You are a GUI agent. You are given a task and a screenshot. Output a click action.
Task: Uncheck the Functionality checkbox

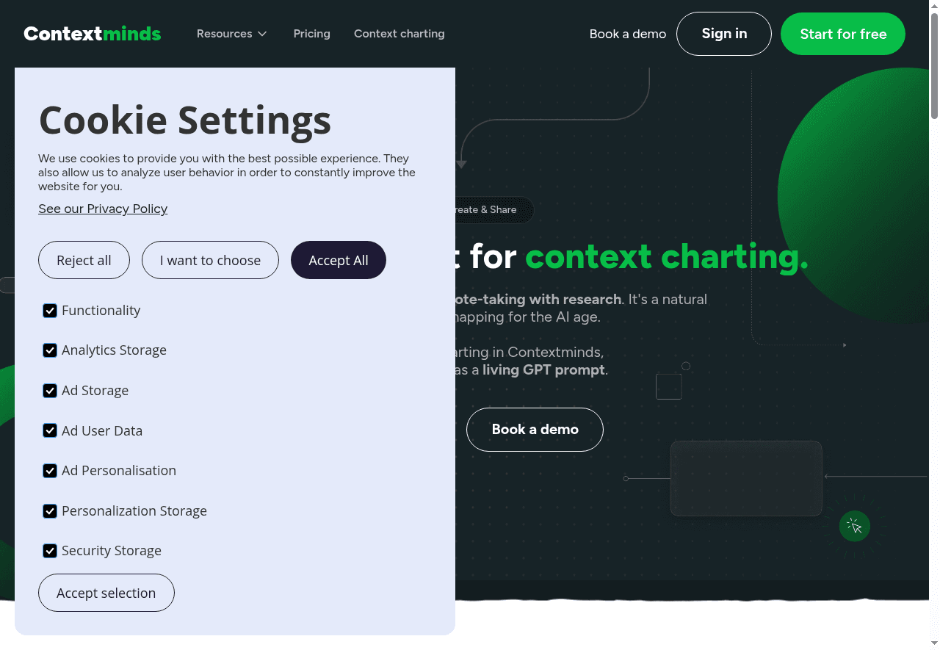pos(50,311)
